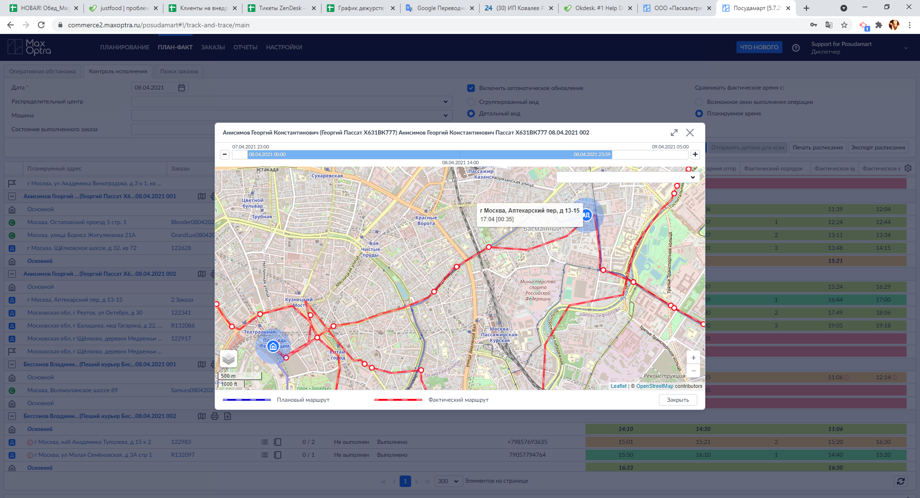The width and height of the screenshot is (920, 498).
Task: Open table column settings gear
Action: click(908, 168)
